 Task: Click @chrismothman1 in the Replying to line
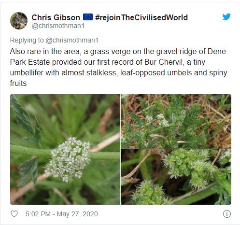(x=72, y=40)
